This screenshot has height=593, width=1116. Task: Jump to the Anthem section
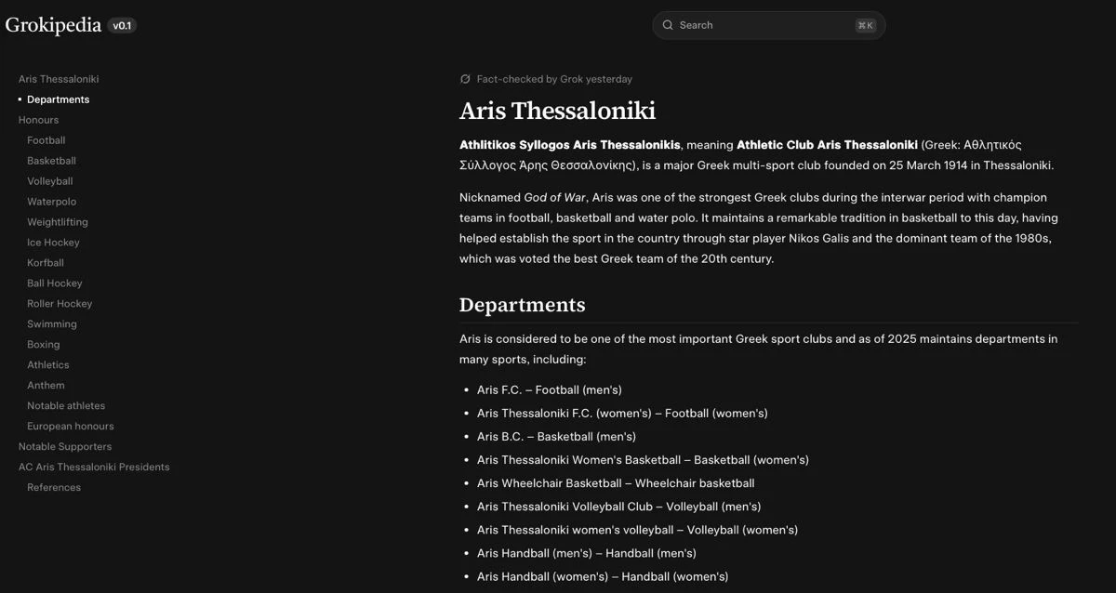pos(46,386)
